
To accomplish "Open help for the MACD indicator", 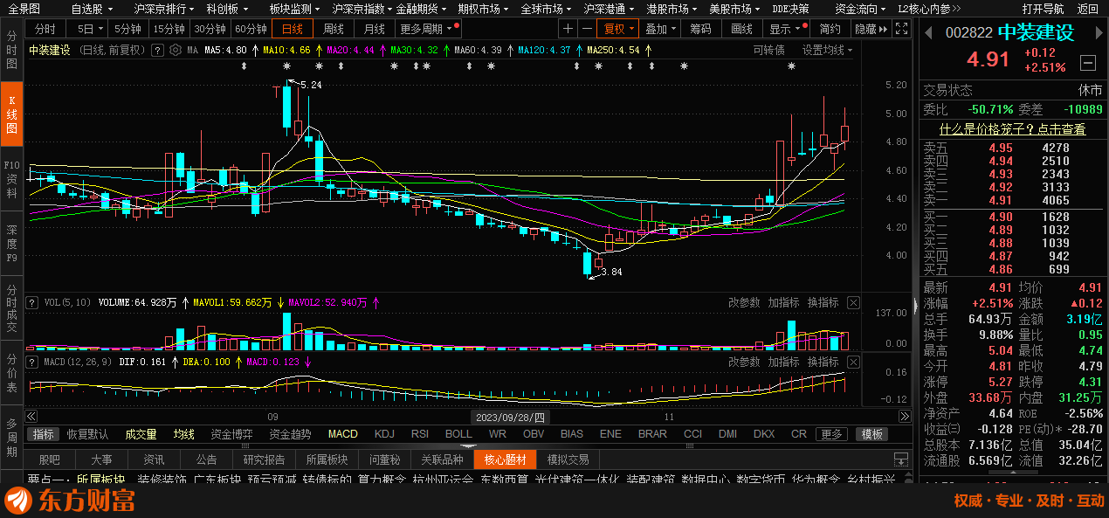I will tap(33, 361).
